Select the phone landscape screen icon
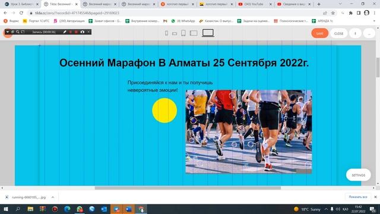Image resolution: width=380 pixels, height=214 pixels. point(175,33)
